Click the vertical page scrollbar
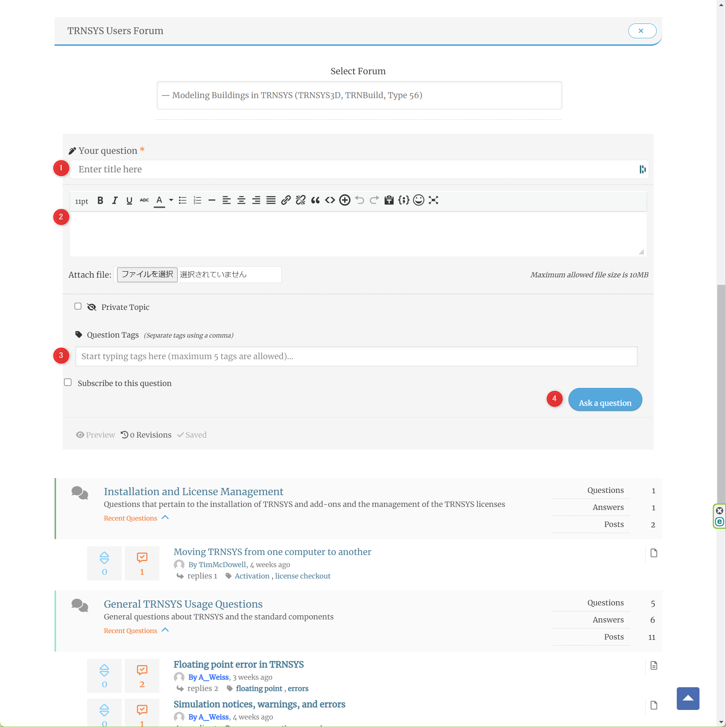726x727 pixels. tap(721, 394)
